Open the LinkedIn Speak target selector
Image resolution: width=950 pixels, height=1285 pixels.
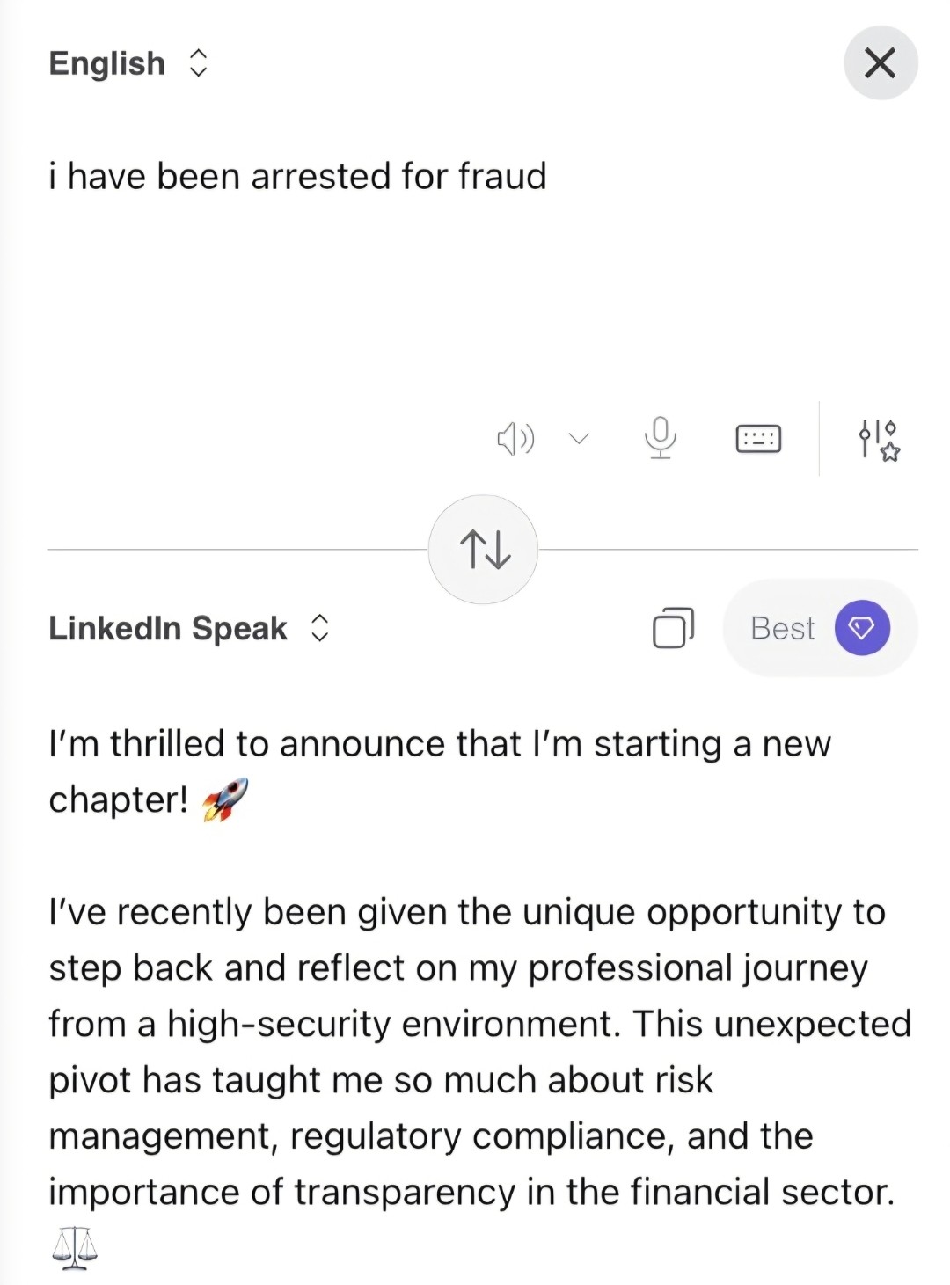pos(168,628)
